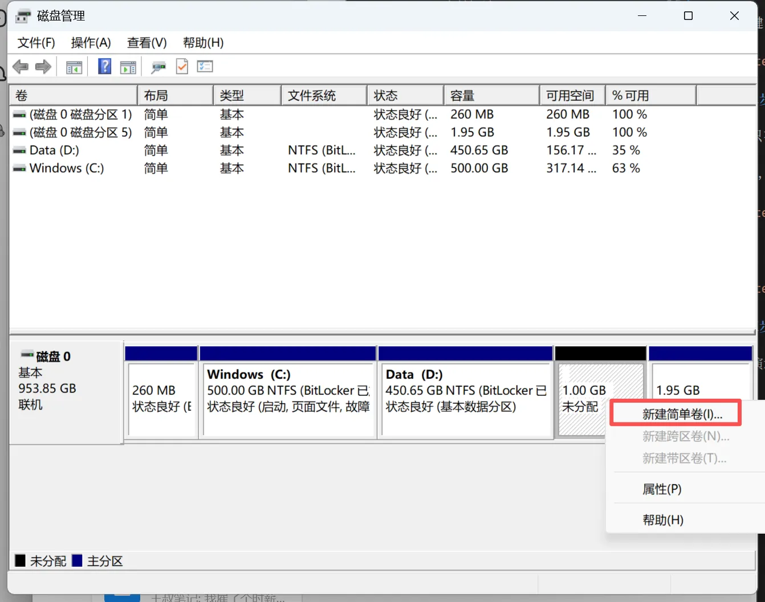Show/hide action pane toolbar icon

tap(128, 67)
